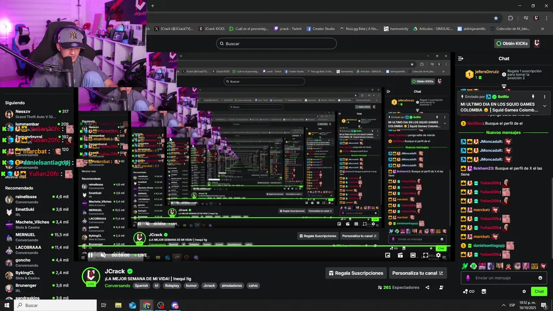
Task: Select the humor tag
Action: tap(191, 286)
